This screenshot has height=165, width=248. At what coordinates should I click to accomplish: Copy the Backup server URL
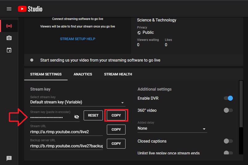click(x=116, y=144)
